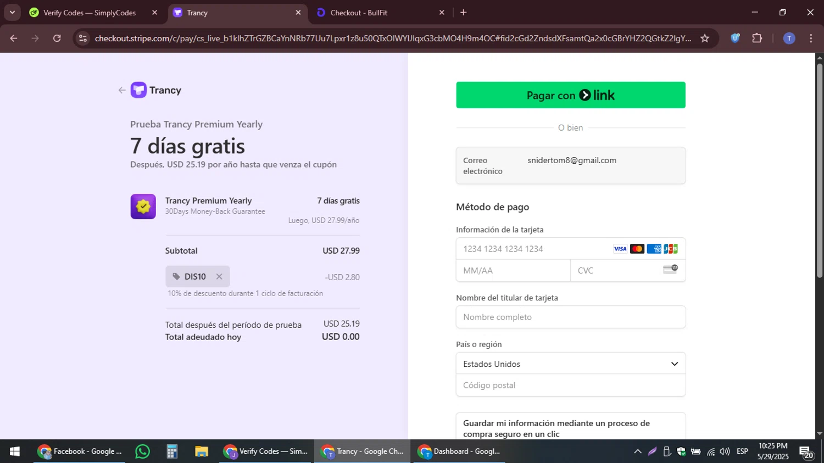View site information icon in address bar

(x=83, y=38)
